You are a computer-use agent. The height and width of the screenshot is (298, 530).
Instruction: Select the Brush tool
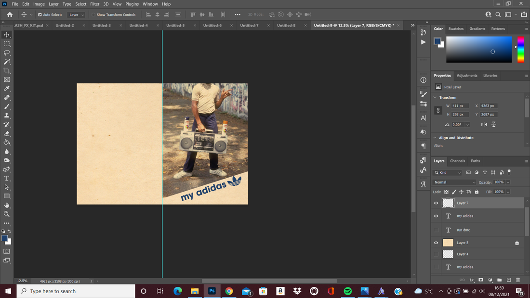click(x=7, y=106)
